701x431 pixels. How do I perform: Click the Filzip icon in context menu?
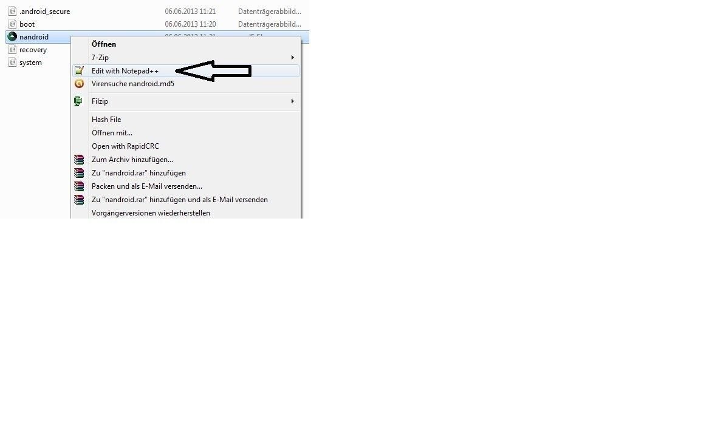[x=78, y=101]
